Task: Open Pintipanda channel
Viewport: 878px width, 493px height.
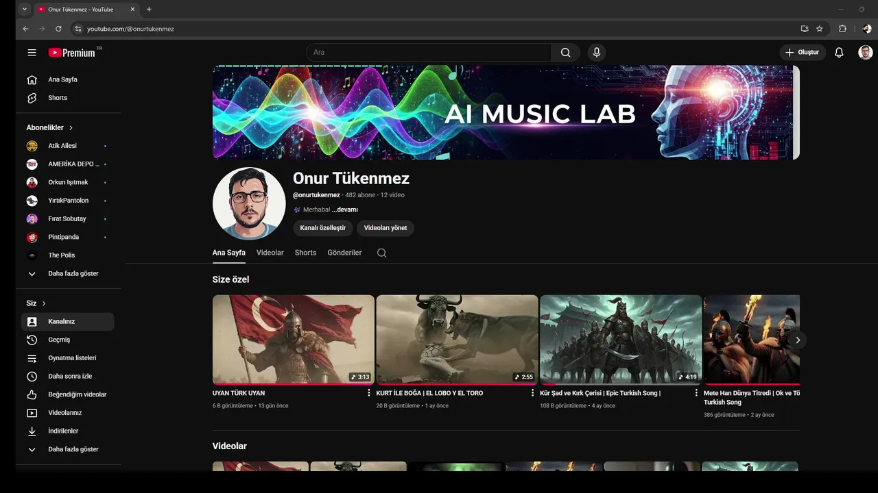Action: point(67,237)
